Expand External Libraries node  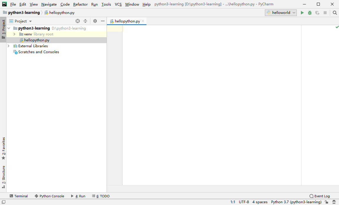(9, 46)
